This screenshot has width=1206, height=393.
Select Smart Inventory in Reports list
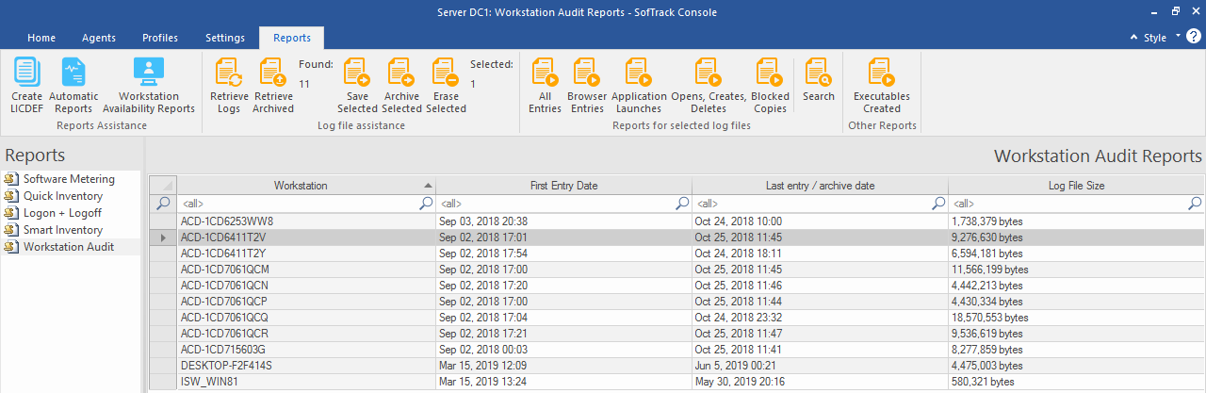click(63, 230)
